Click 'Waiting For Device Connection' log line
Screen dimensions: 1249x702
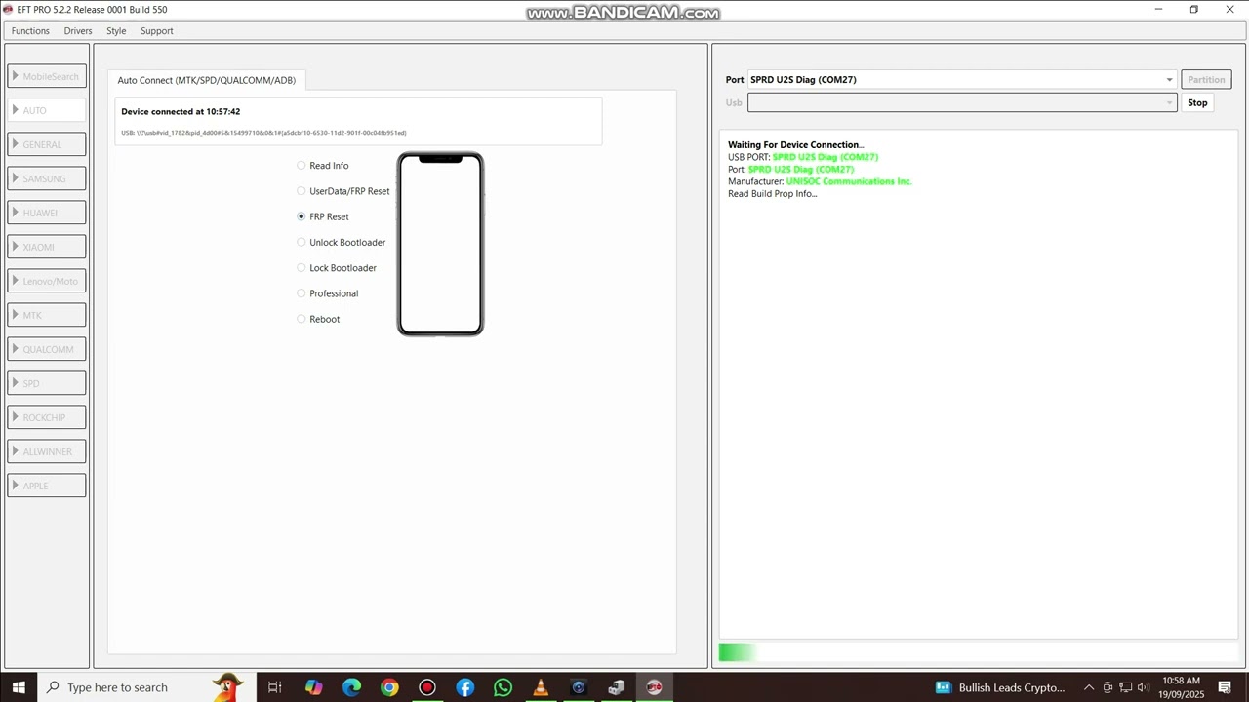tap(795, 145)
